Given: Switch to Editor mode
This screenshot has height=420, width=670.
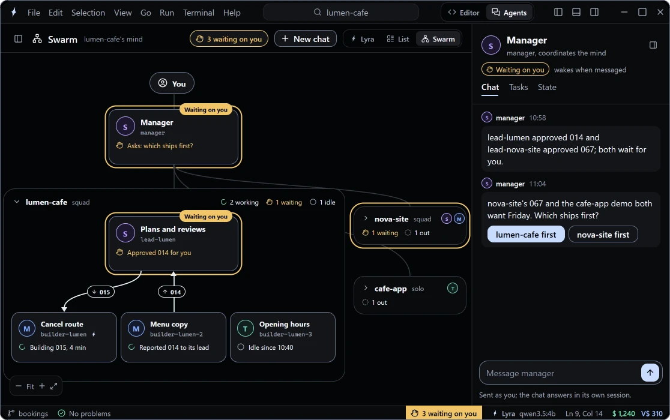Looking at the screenshot, I should 463,13.
